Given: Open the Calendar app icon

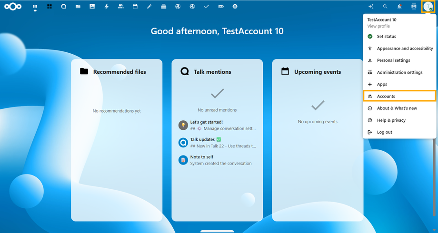Looking at the screenshot, I should [x=135, y=6].
